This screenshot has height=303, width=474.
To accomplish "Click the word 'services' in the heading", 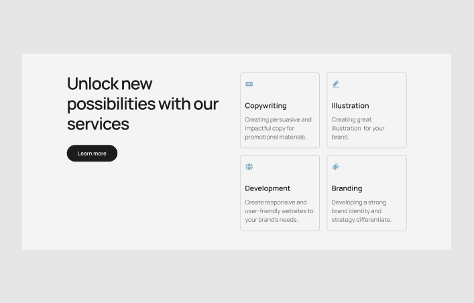I will coord(98,124).
